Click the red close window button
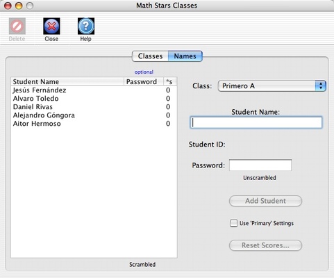Viewport: 334px width, 278px height. (8, 6)
